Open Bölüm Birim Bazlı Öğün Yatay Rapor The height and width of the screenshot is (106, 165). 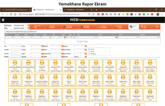(96, 80)
